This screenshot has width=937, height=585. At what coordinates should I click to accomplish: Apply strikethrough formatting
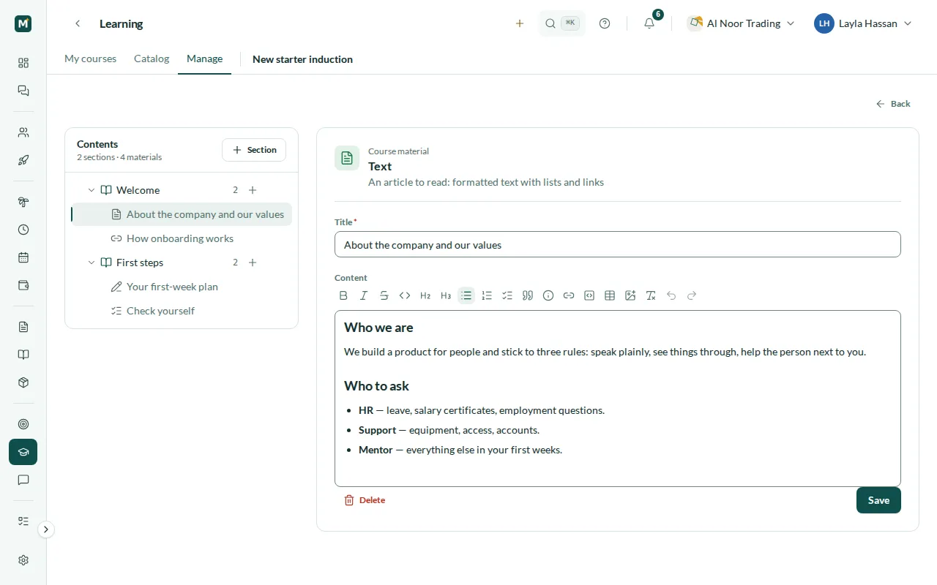[384, 295]
